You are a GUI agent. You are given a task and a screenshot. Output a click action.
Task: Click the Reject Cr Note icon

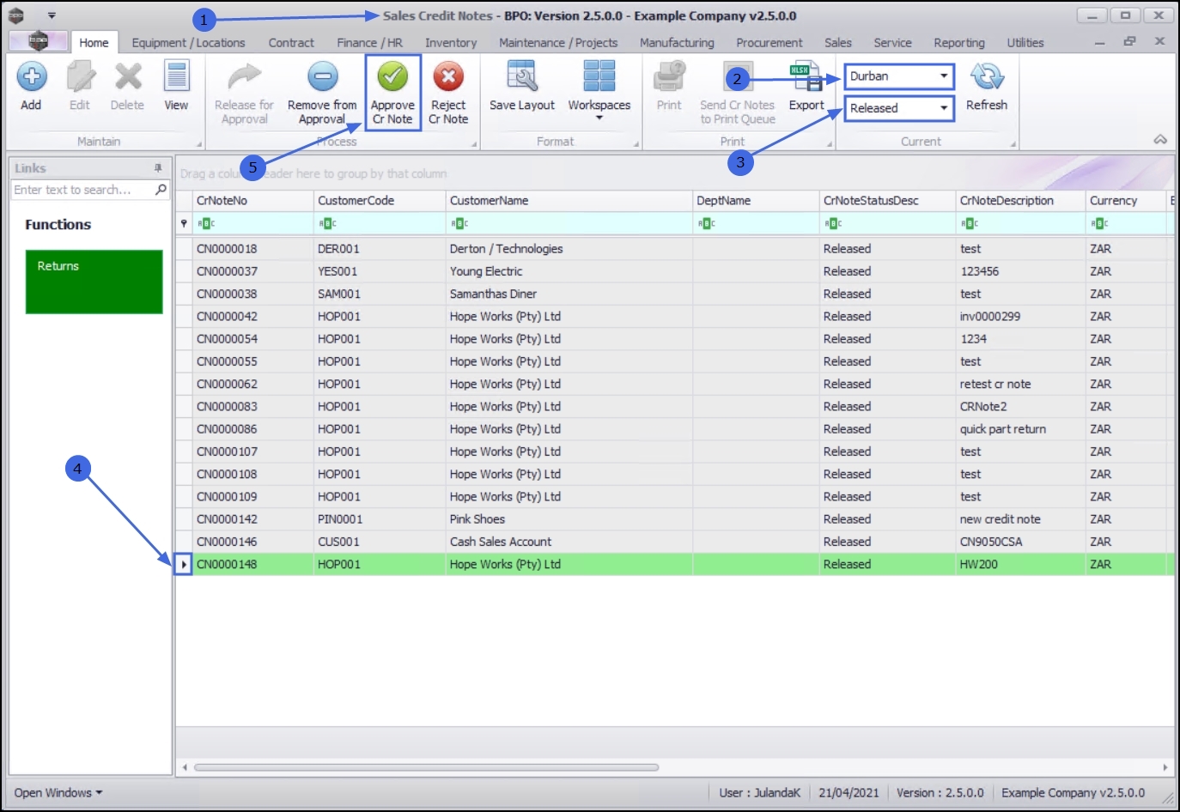click(x=448, y=77)
